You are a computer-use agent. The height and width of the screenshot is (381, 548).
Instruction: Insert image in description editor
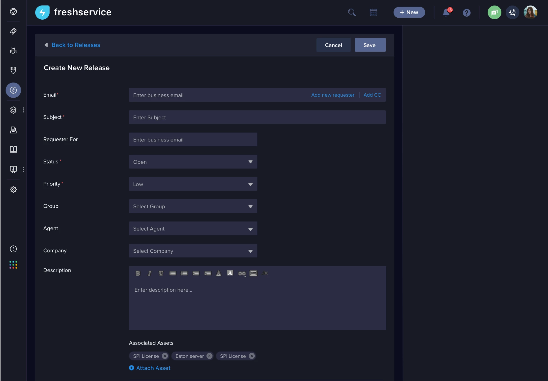click(x=253, y=273)
